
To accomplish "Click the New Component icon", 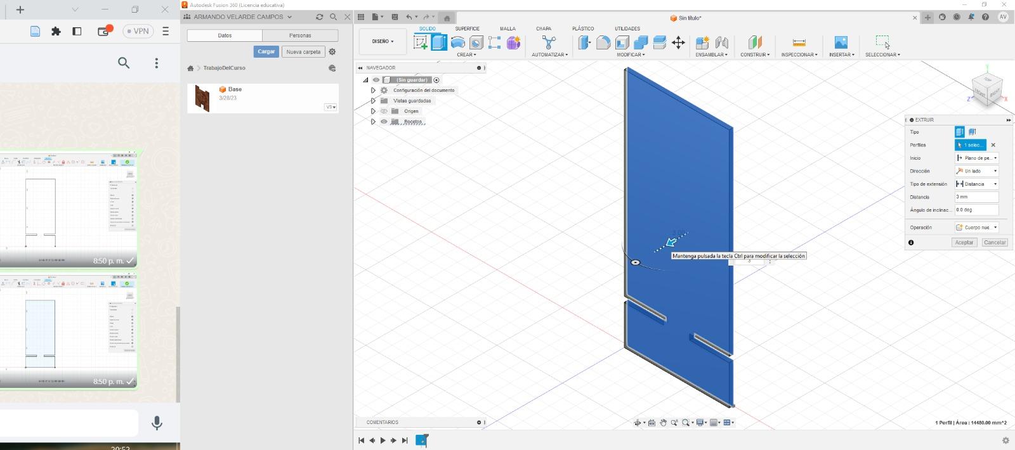I will point(702,42).
